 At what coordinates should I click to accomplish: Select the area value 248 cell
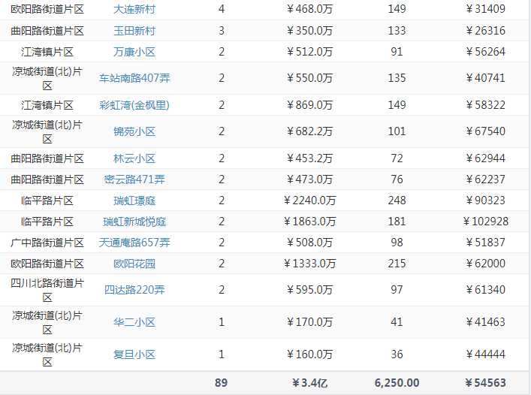(x=397, y=201)
